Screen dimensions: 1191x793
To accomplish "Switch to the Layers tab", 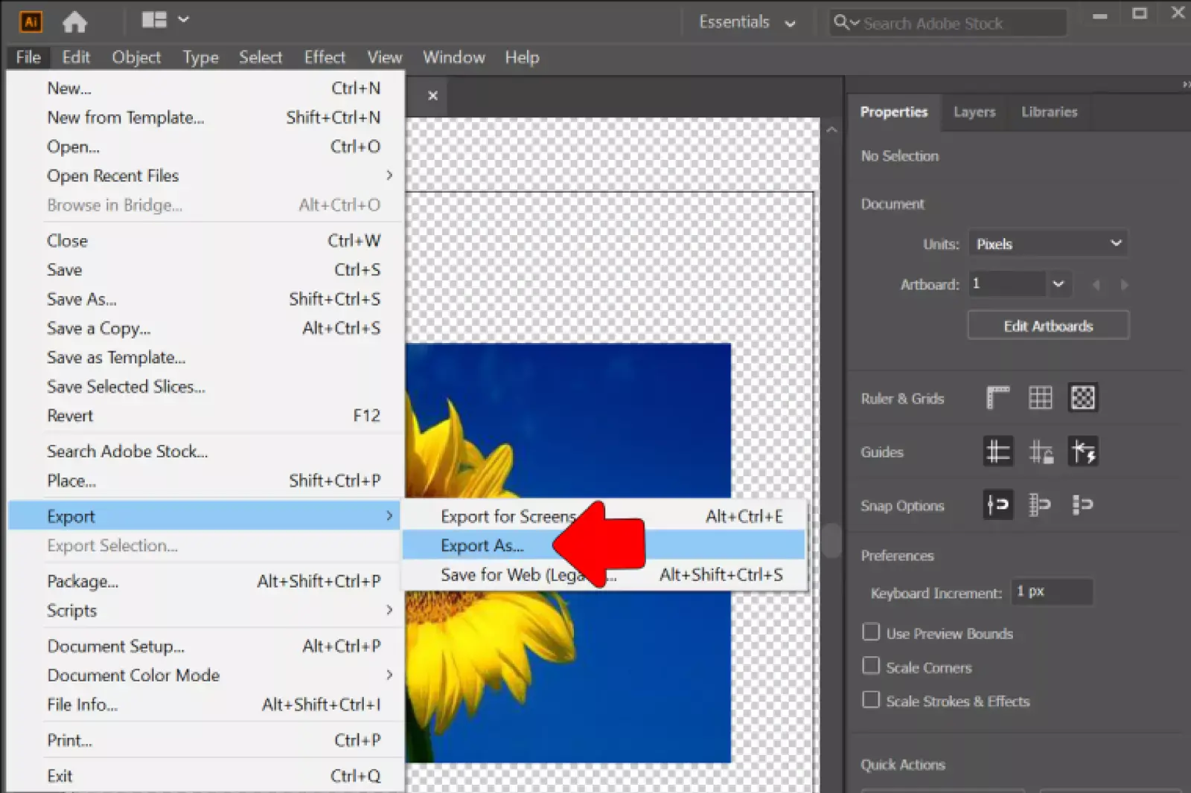I will (x=974, y=112).
